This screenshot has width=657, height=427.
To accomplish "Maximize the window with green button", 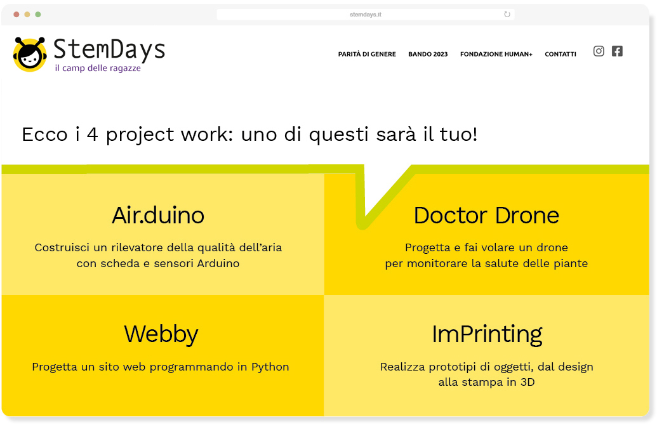I will pos(38,14).
